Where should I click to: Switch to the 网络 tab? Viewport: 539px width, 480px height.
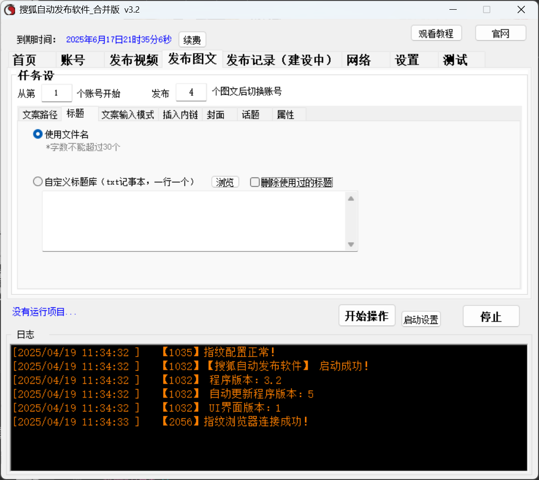(x=366, y=60)
